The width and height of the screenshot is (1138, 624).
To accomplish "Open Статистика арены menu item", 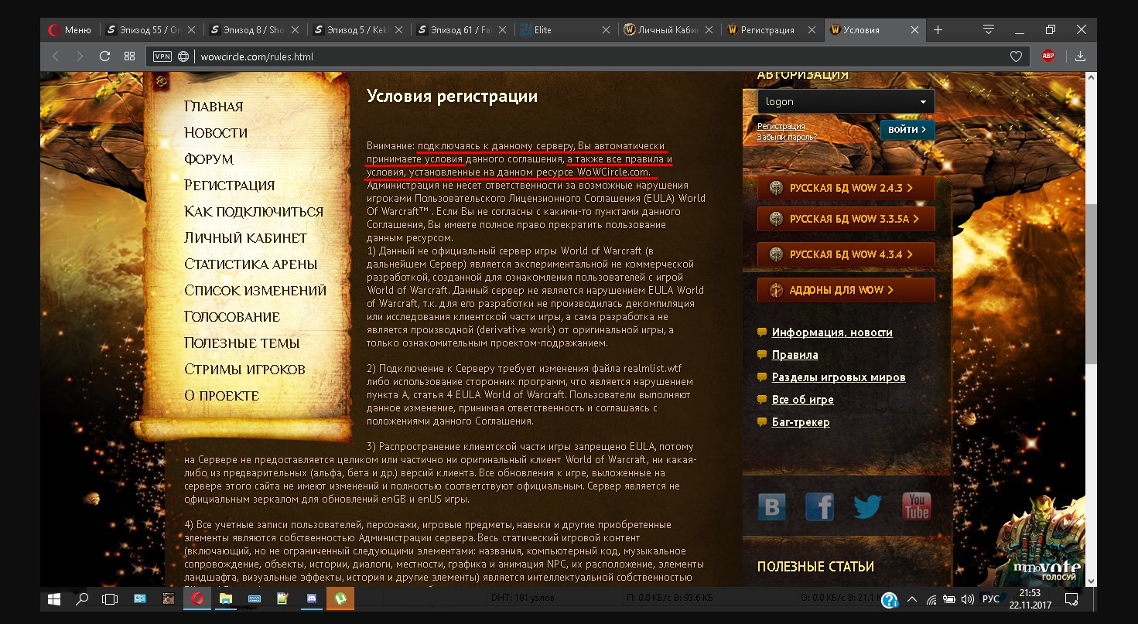I will click(x=251, y=264).
